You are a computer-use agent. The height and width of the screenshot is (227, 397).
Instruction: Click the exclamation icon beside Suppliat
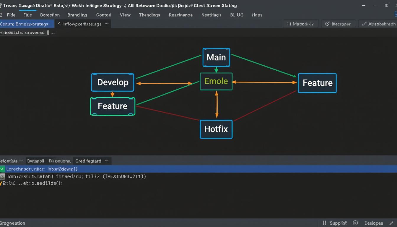click(325, 223)
